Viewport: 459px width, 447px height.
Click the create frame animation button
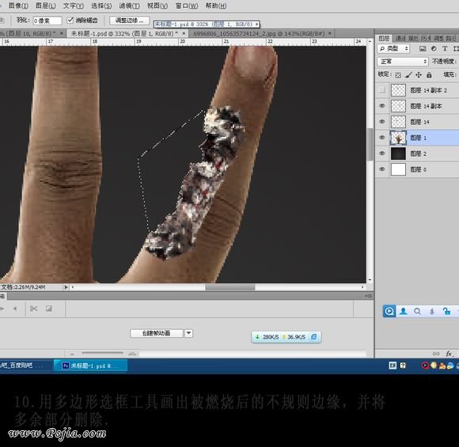click(x=157, y=333)
